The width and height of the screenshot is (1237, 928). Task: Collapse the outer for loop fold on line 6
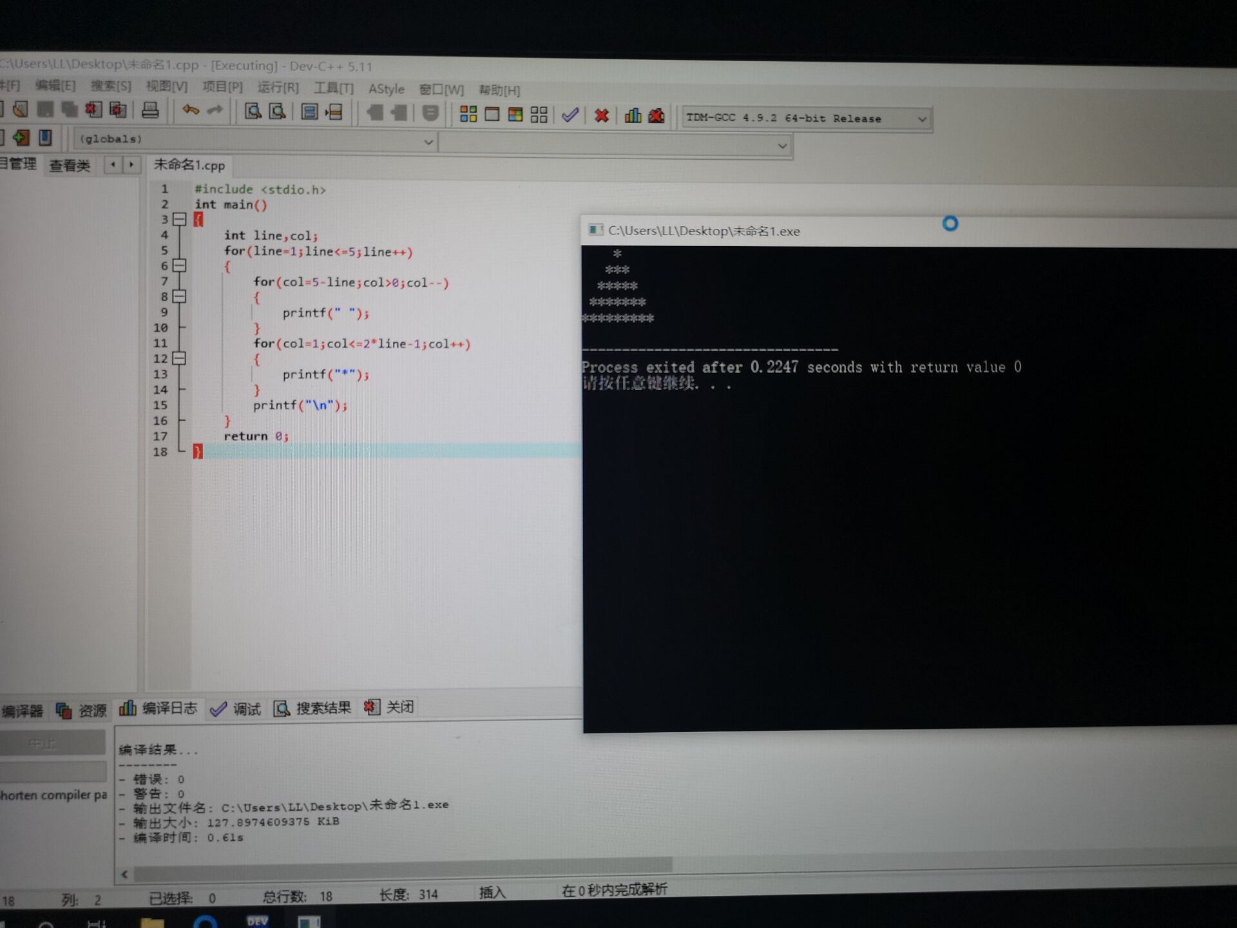point(180,266)
